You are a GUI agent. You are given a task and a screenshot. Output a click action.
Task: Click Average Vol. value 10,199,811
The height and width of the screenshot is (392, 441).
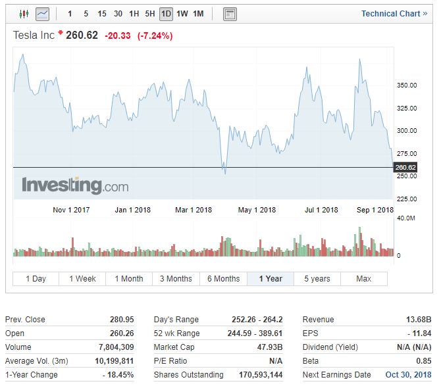[x=114, y=361]
